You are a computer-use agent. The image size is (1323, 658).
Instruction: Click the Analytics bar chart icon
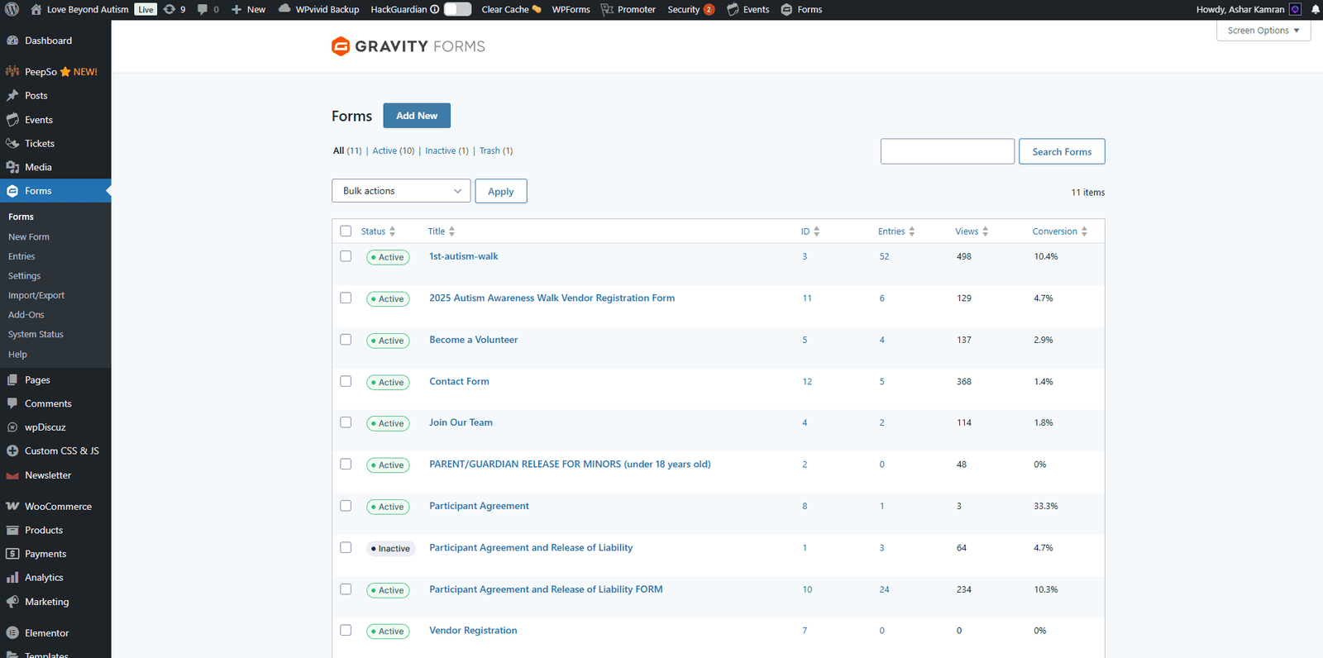[12, 578]
